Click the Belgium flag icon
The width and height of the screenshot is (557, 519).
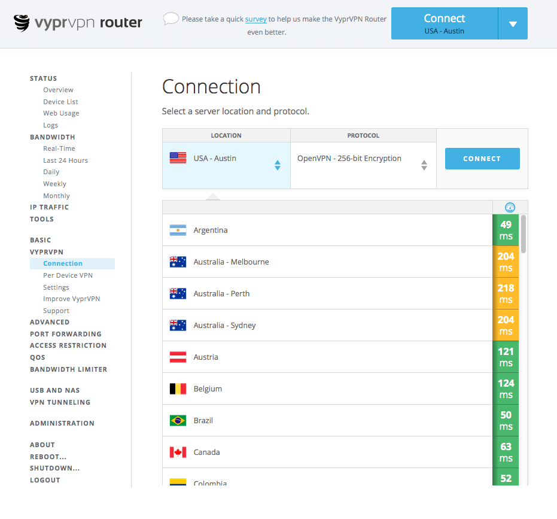point(178,389)
